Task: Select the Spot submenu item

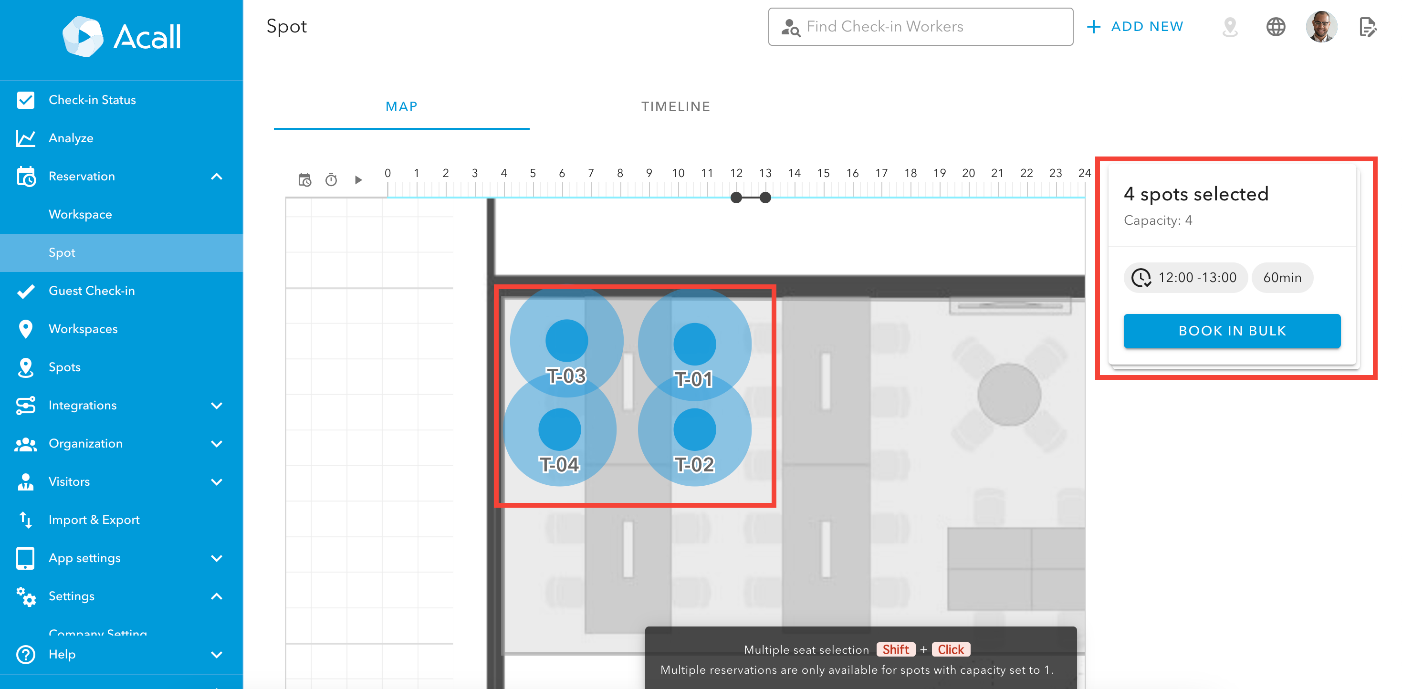Action: click(x=121, y=252)
